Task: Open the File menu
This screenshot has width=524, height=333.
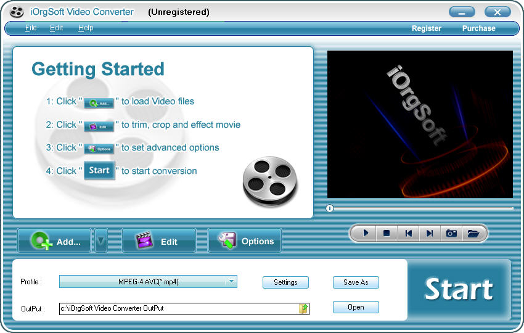Action: pos(31,28)
